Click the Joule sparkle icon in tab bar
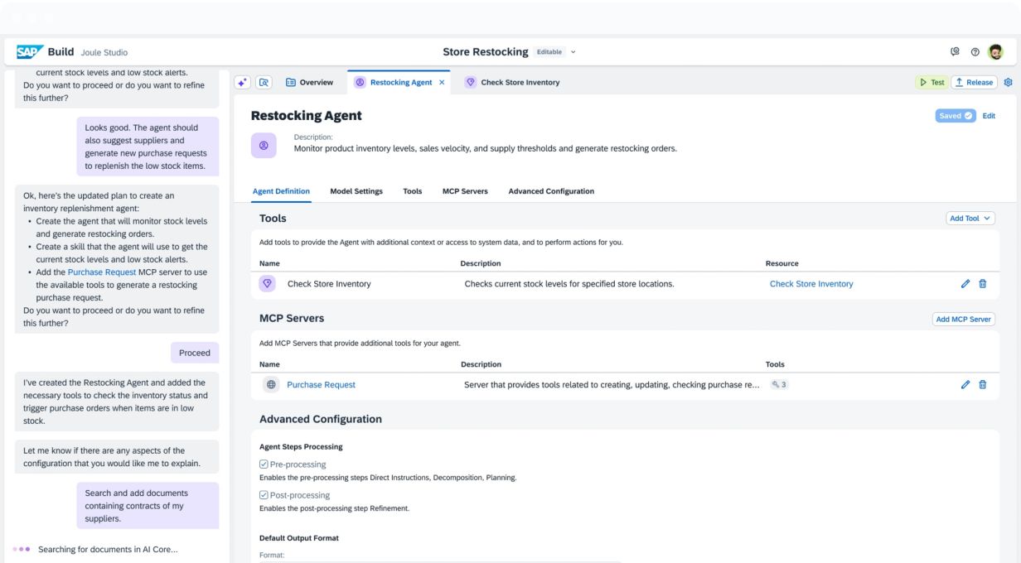This screenshot has height=563, width=1021. 242,83
